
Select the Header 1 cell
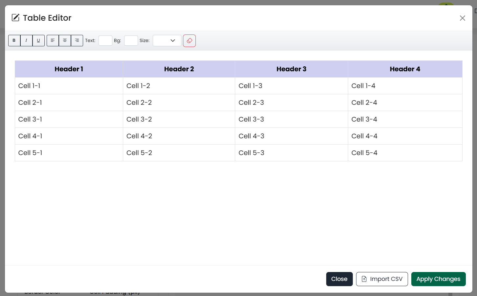pyautogui.click(x=69, y=69)
